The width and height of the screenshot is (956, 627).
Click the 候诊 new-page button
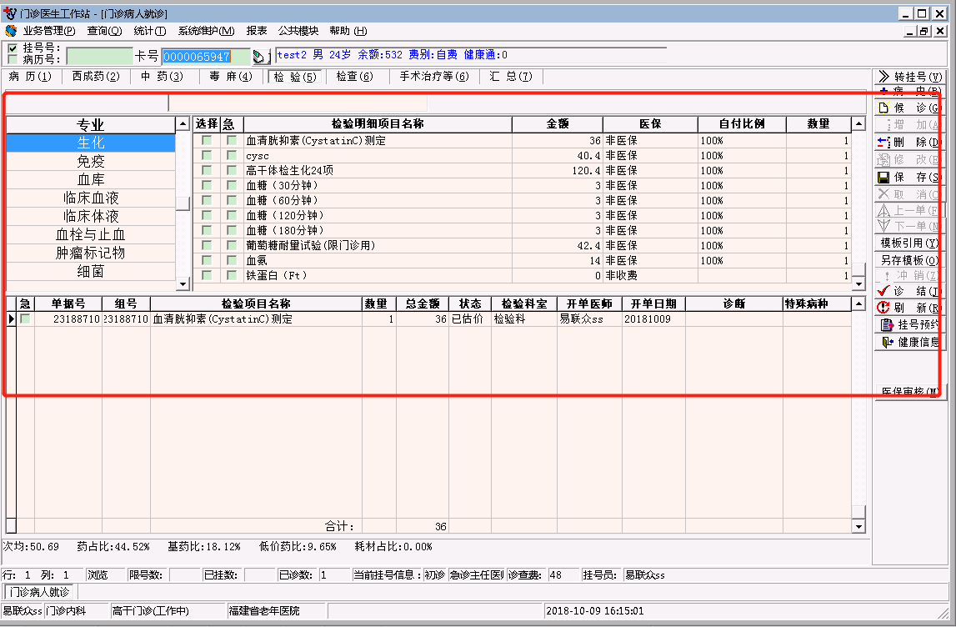click(909, 108)
